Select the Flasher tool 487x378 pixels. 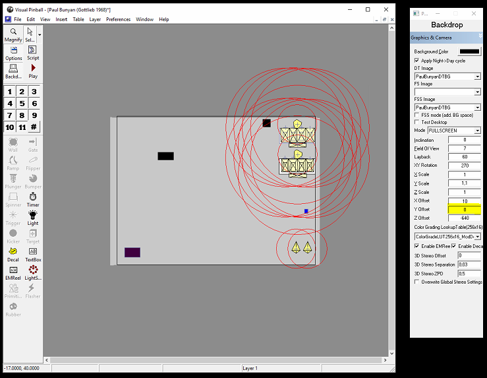[32, 292]
